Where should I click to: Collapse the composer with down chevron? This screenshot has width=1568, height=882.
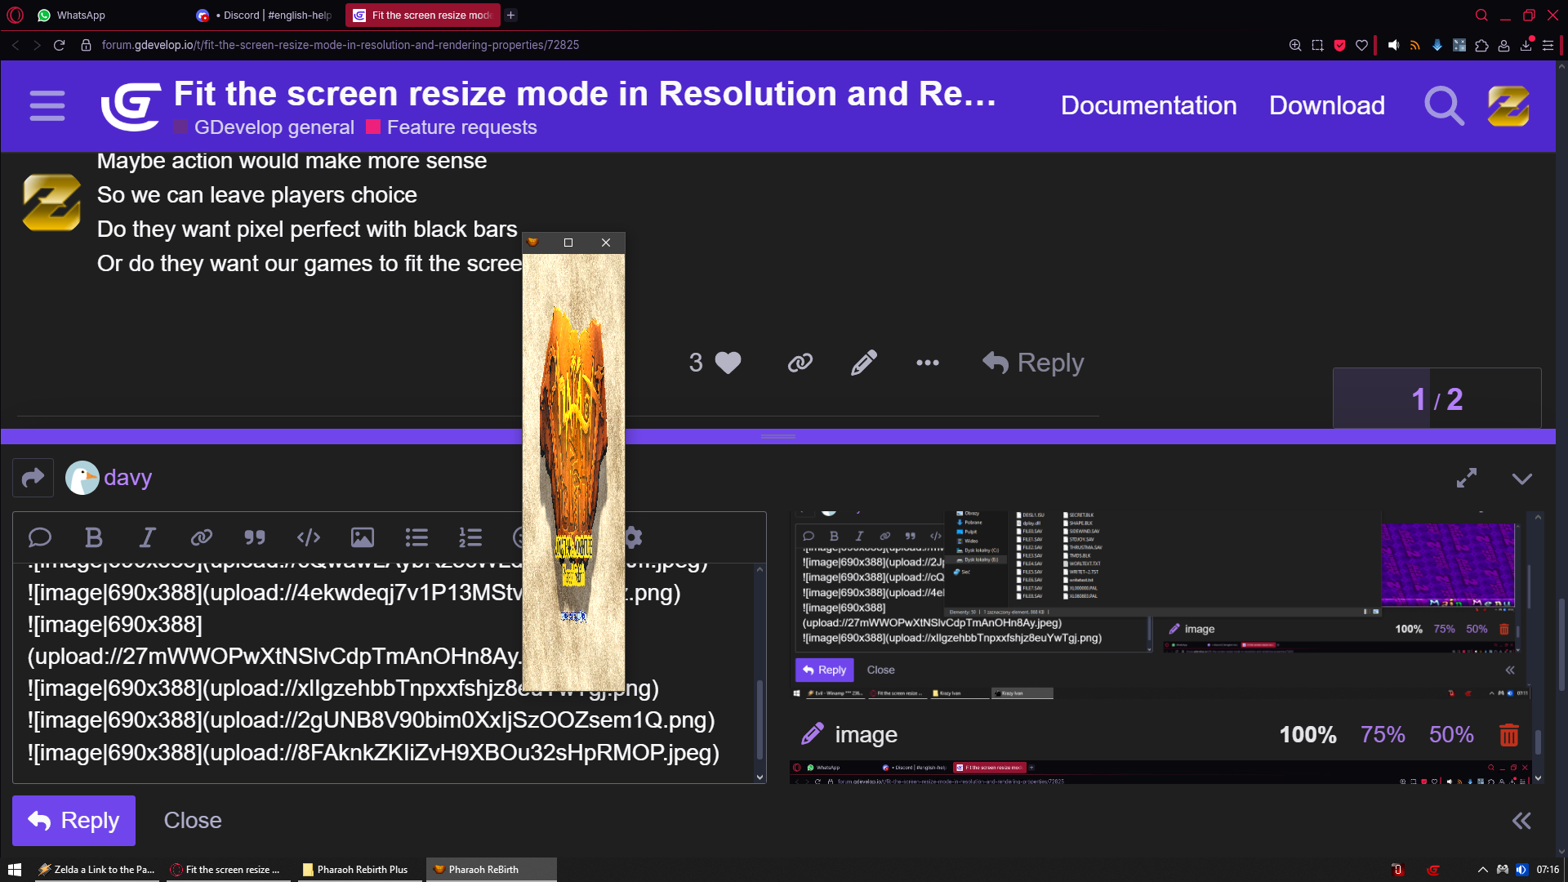1521,479
